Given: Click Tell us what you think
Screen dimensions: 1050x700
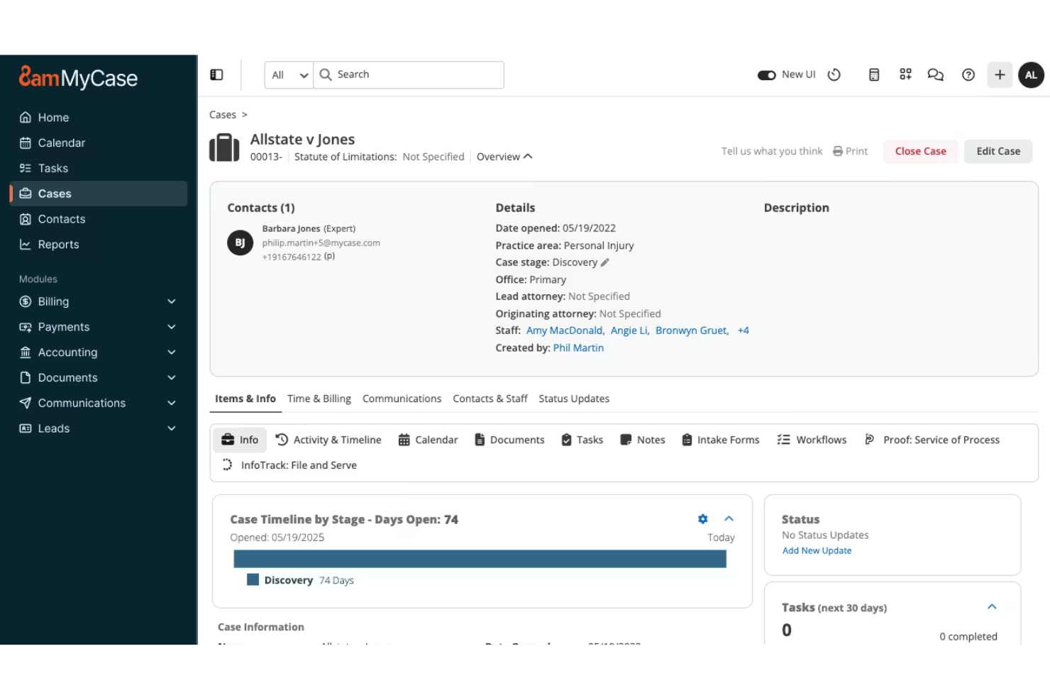Looking at the screenshot, I should [x=772, y=151].
